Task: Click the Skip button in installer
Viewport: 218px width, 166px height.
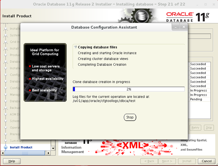Action: (209, 128)
